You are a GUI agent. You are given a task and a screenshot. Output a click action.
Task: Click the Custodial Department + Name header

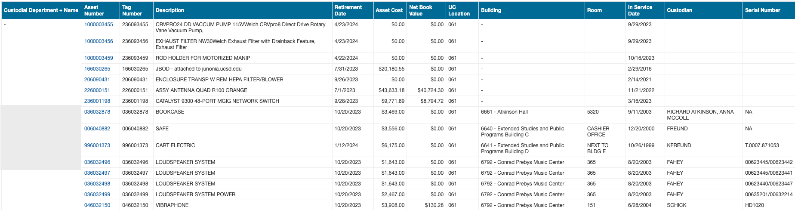[x=41, y=10]
